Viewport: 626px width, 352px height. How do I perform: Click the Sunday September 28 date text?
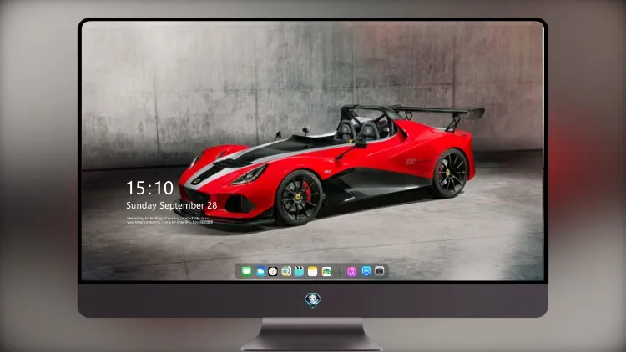pyautogui.click(x=172, y=205)
